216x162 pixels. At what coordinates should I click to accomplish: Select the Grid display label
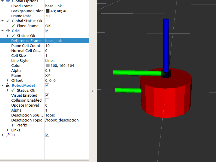coord(16,31)
